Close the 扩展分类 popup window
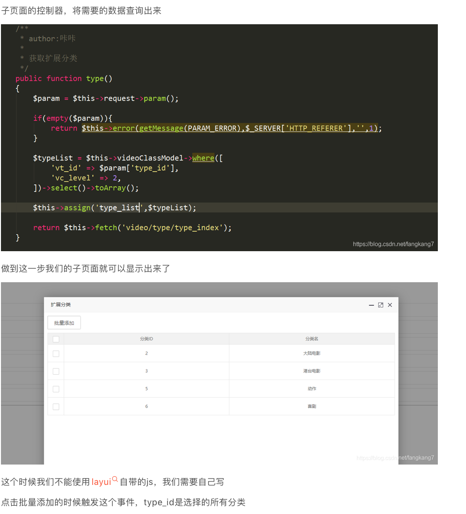 click(389, 305)
